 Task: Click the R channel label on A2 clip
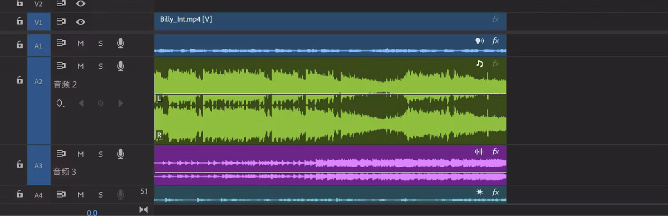tap(159, 135)
